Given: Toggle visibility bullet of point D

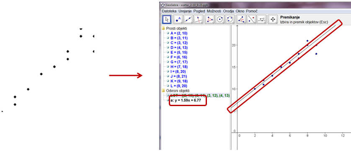Looking at the screenshot, I should (168, 48).
